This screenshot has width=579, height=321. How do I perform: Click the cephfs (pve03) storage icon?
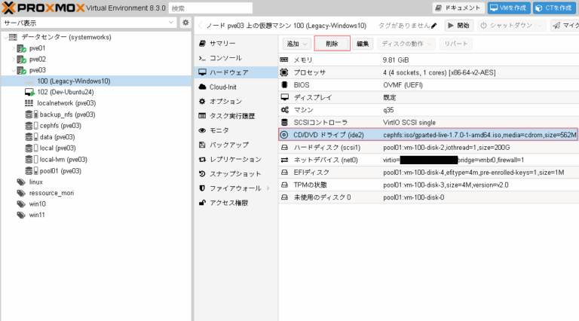point(32,125)
